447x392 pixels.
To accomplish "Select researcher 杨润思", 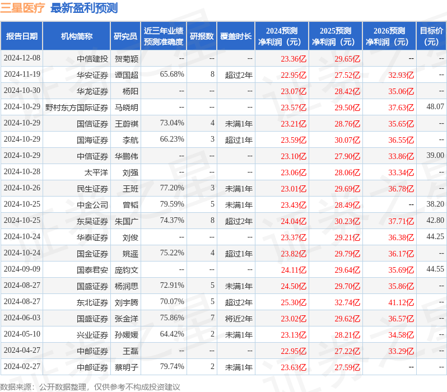I will coord(126,286).
